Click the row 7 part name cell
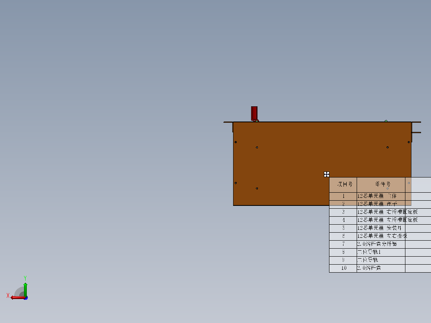This screenshot has width=431, height=323. (x=381, y=244)
